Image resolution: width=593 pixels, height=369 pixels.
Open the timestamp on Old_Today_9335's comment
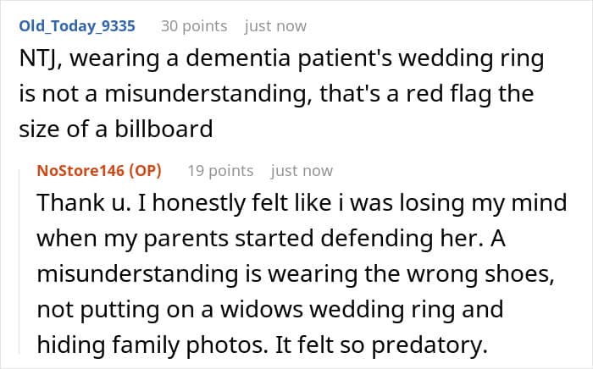click(275, 26)
